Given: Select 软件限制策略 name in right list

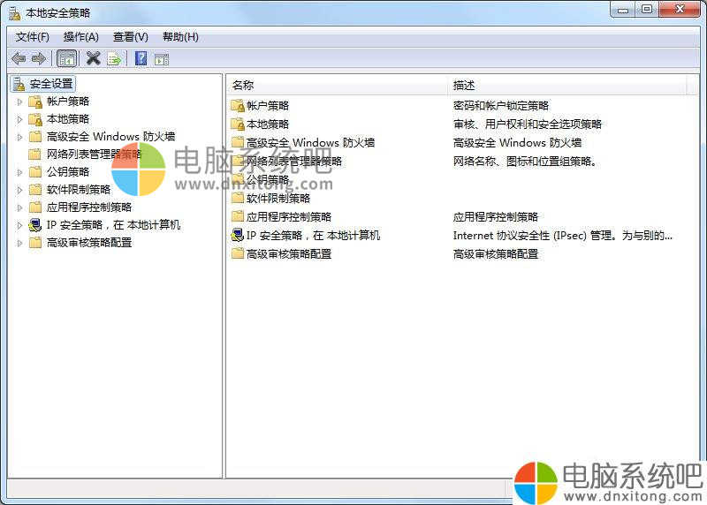Looking at the screenshot, I should coord(278,198).
